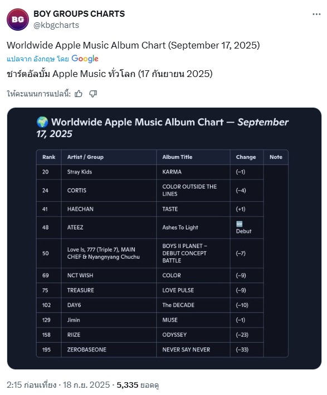The image size is (327, 395).
Task: Open the 18 Sept 2025 date link
Action: [x=86, y=384]
